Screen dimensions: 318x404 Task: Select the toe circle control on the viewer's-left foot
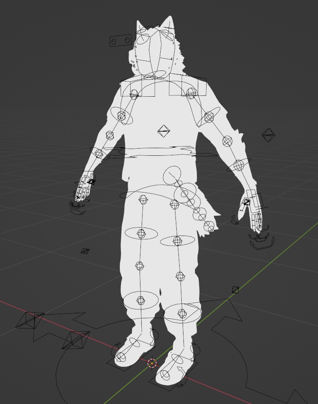pyautogui.click(x=120, y=357)
